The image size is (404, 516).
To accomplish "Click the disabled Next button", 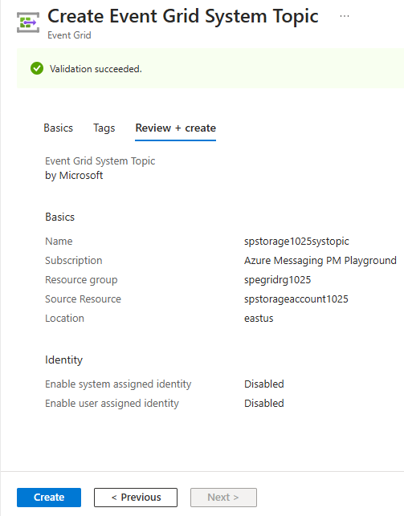I will pyautogui.click(x=223, y=498).
